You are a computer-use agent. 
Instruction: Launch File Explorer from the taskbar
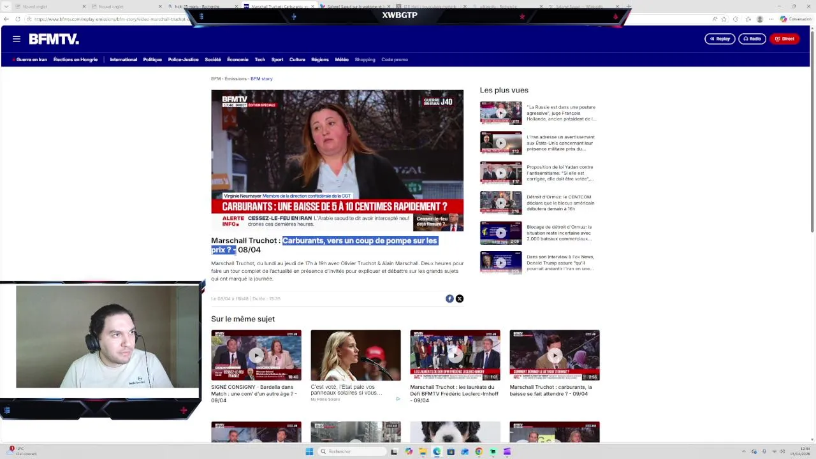(423, 451)
